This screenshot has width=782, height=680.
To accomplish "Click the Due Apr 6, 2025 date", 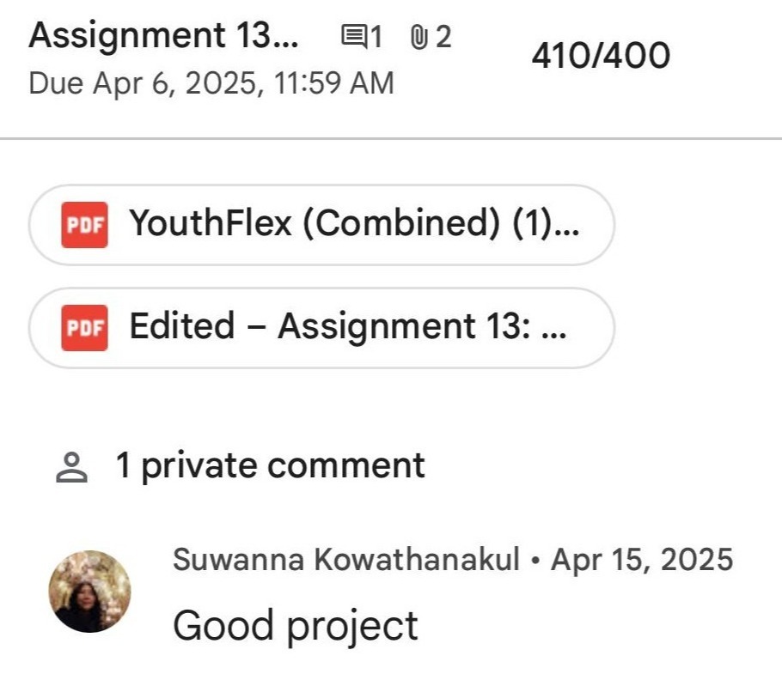I will [211, 83].
